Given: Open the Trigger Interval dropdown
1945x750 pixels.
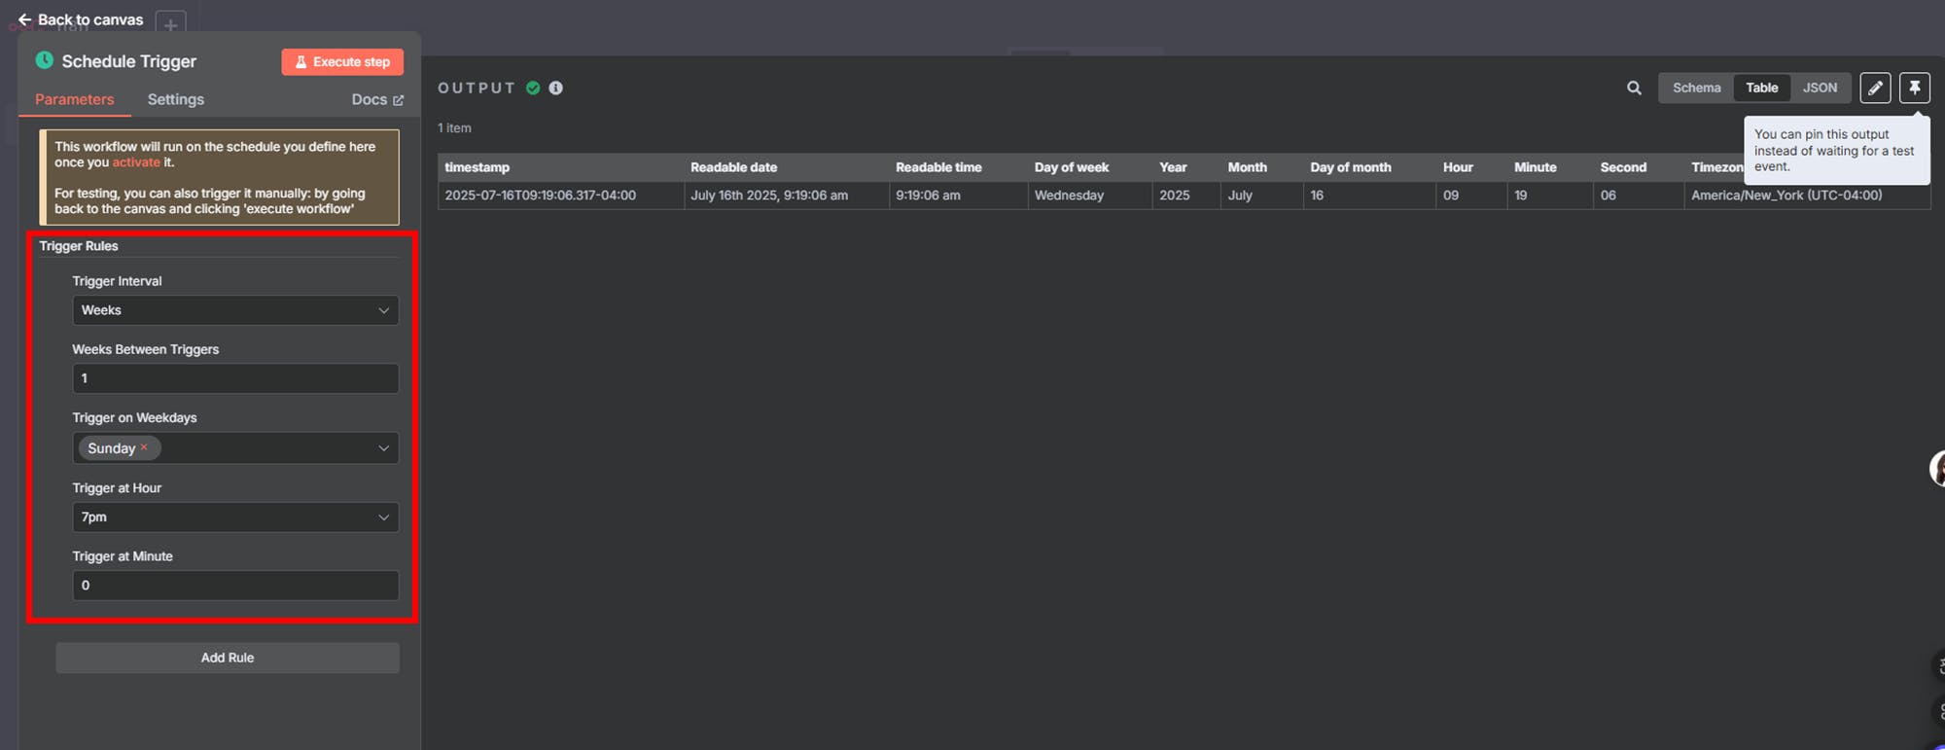Looking at the screenshot, I should coord(235,310).
